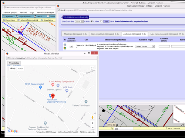Click the green circle symbol near 100 b

click(11, 42)
